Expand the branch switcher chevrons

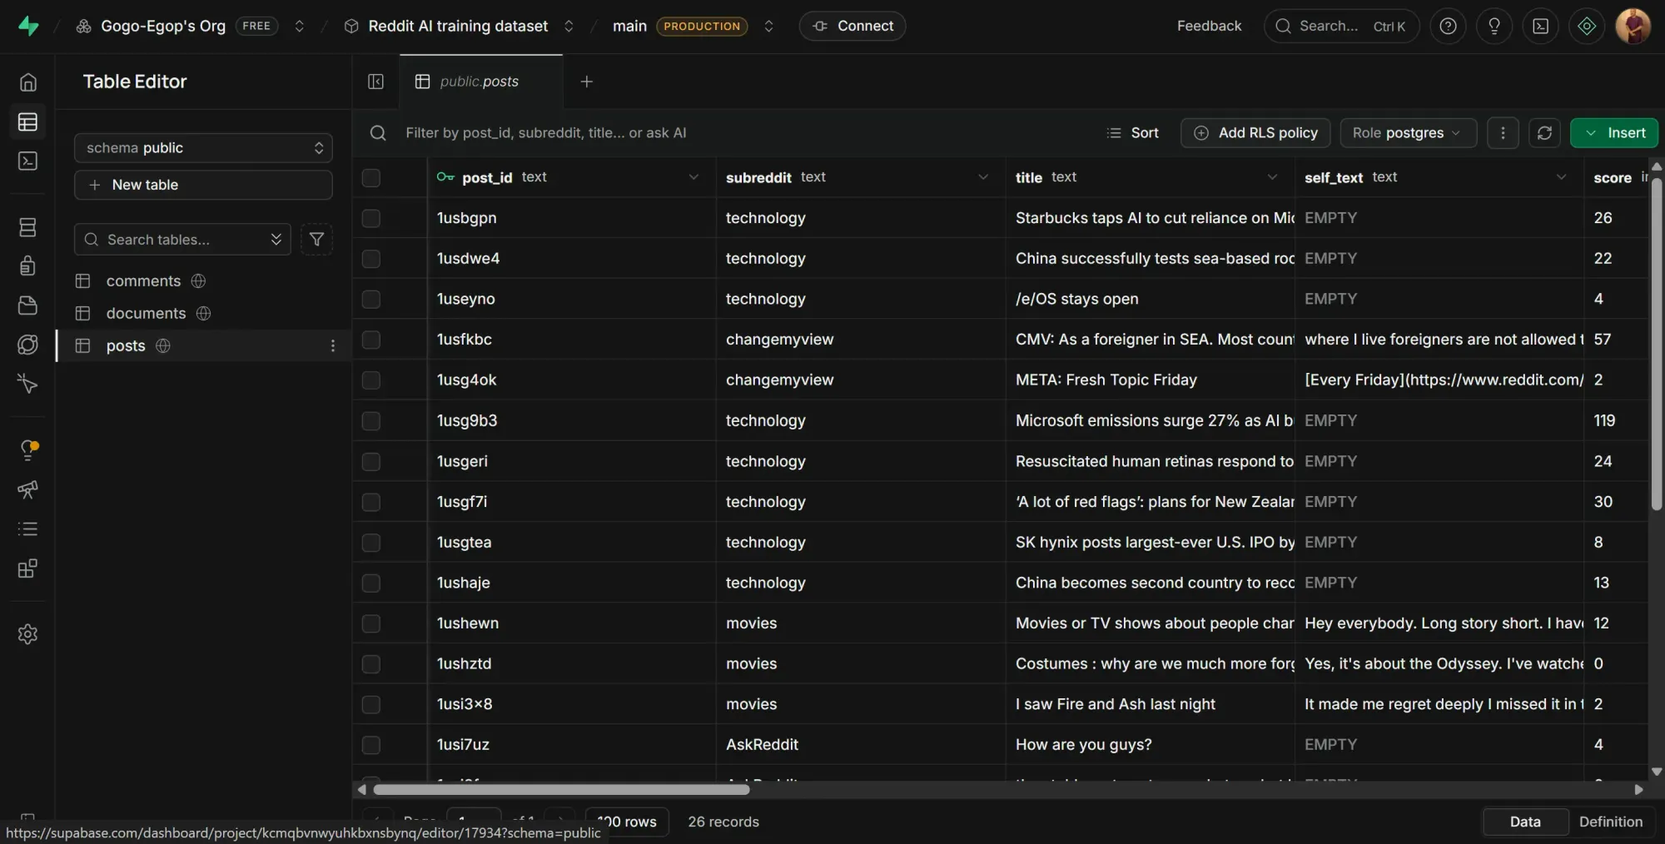coord(768,26)
